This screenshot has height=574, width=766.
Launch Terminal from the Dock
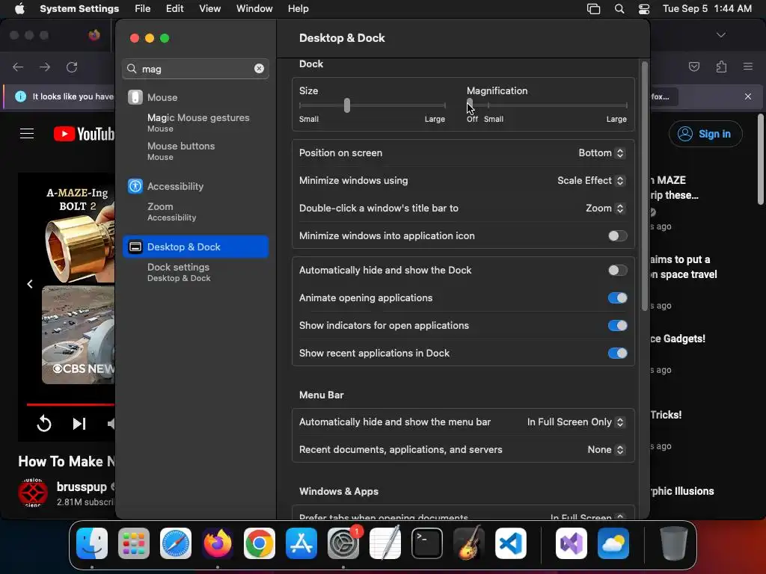pos(427,543)
